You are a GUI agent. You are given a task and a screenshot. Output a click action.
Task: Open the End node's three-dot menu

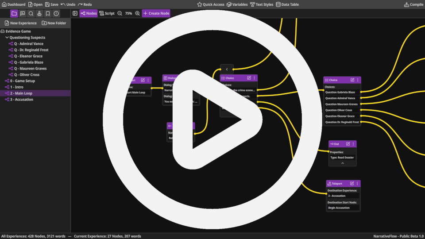353,144
